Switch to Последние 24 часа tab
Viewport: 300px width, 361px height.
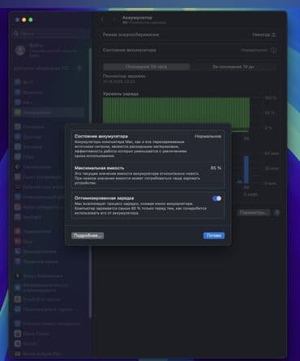tap(146, 67)
